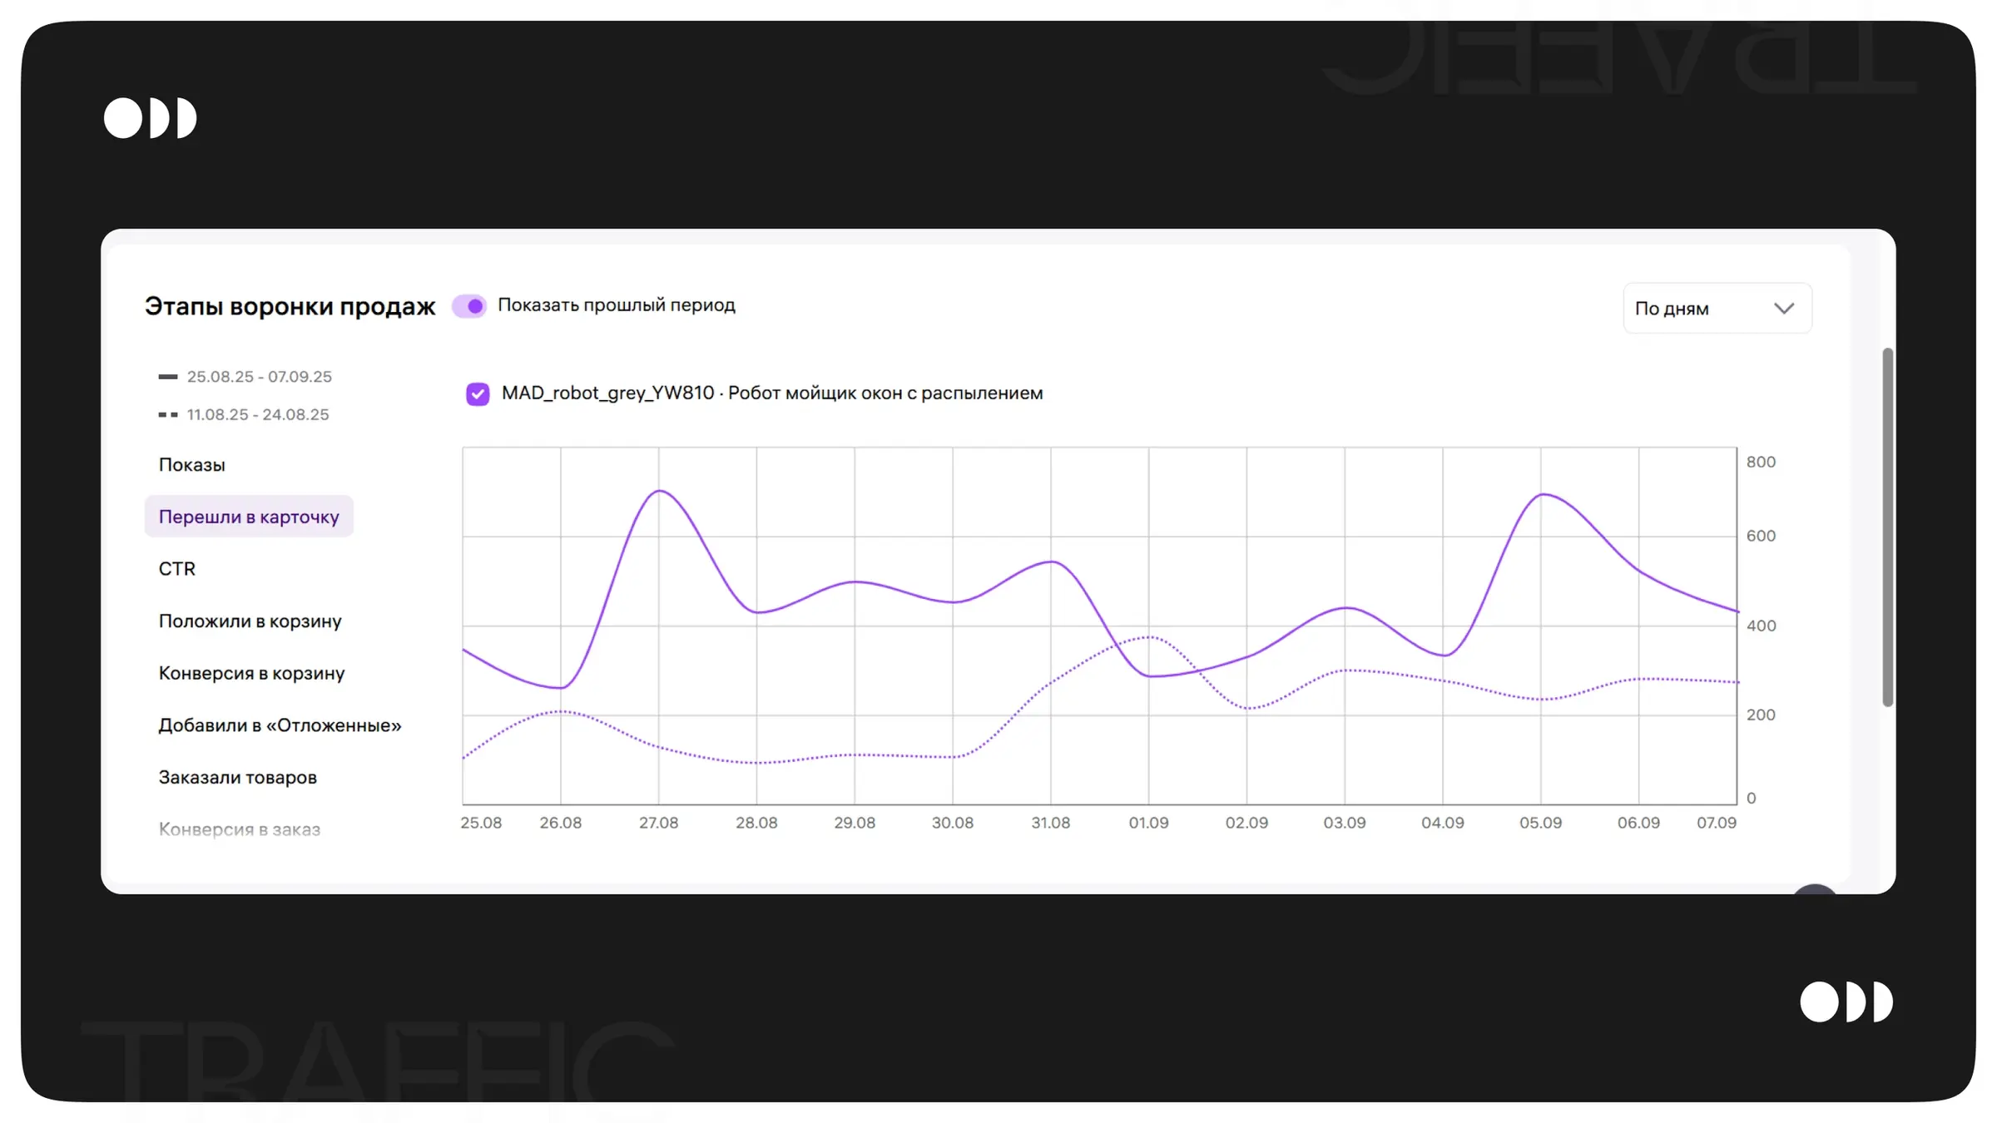Screen dimensions: 1997x1123
Task: Open the 'По дням' dropdown
Action: 1716,309
